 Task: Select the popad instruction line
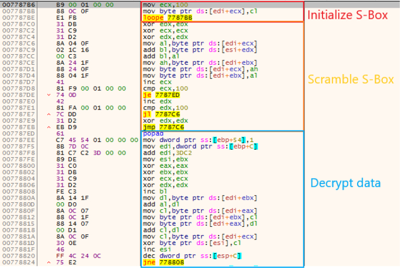click(153, 133)
